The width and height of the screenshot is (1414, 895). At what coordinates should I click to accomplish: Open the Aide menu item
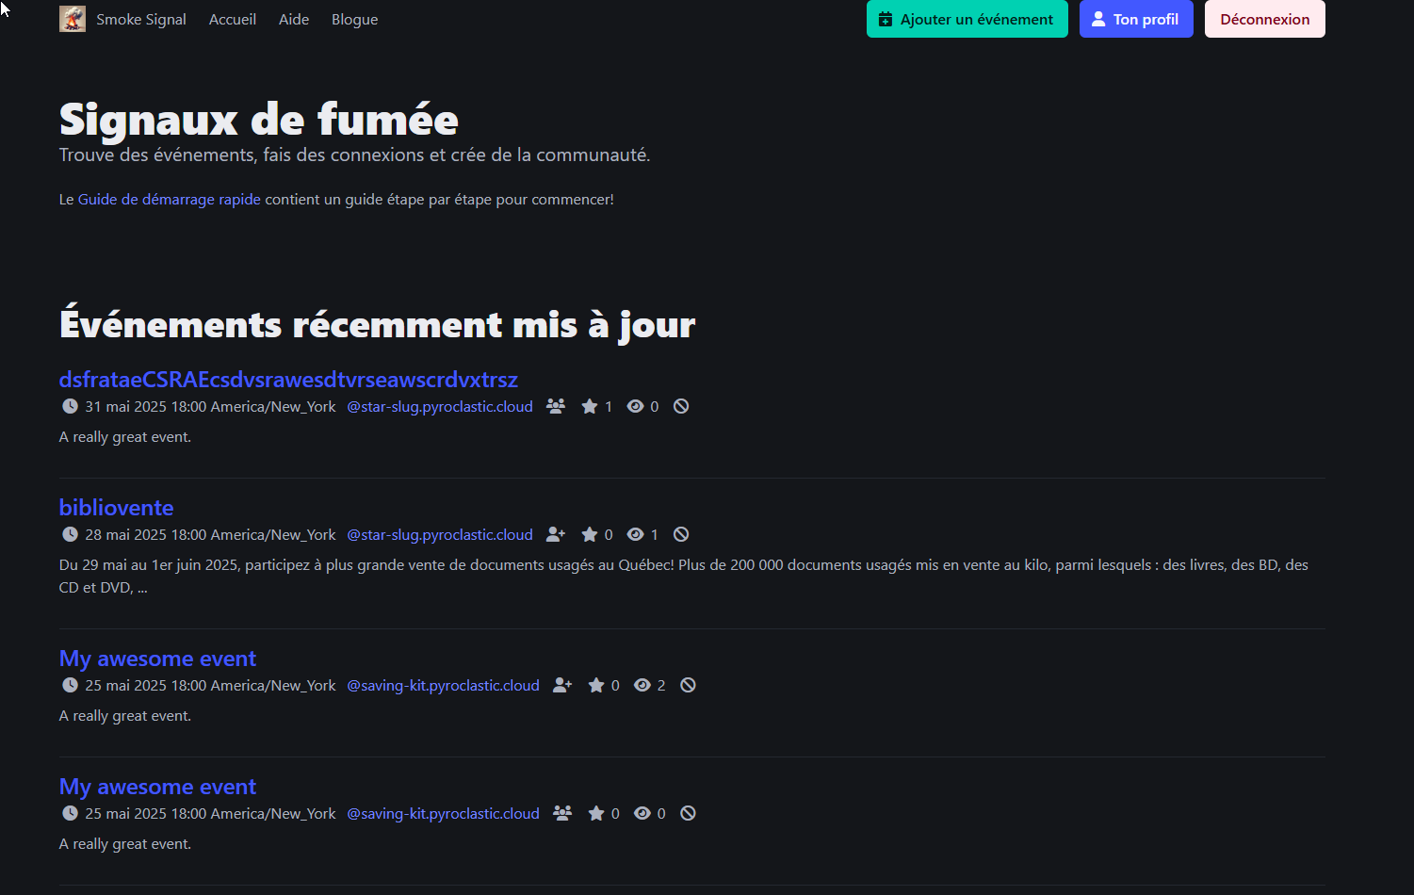tap(294, 19)
